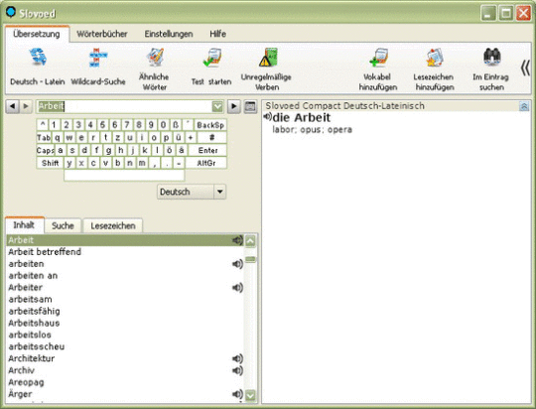Viewport: 536px width, 409px height.
Task: Maximize the Slovoed window
Action: click(505, 13)
